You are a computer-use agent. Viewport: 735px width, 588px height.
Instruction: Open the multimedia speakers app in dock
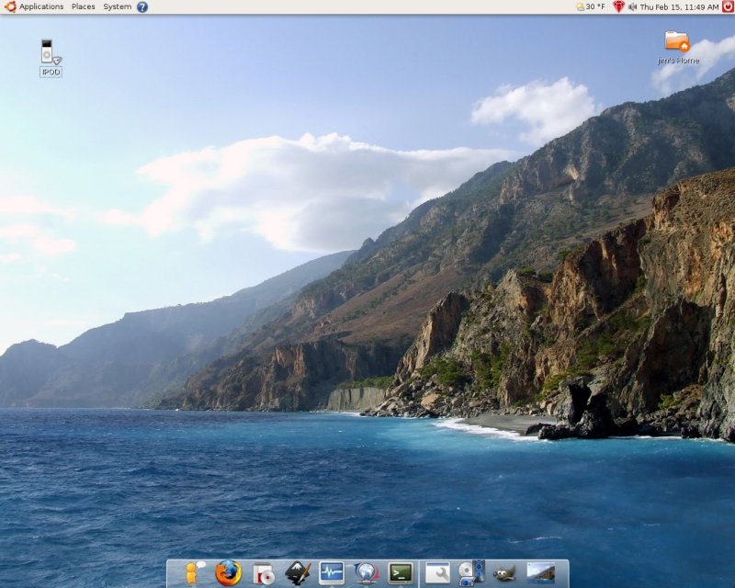point(471,573)
